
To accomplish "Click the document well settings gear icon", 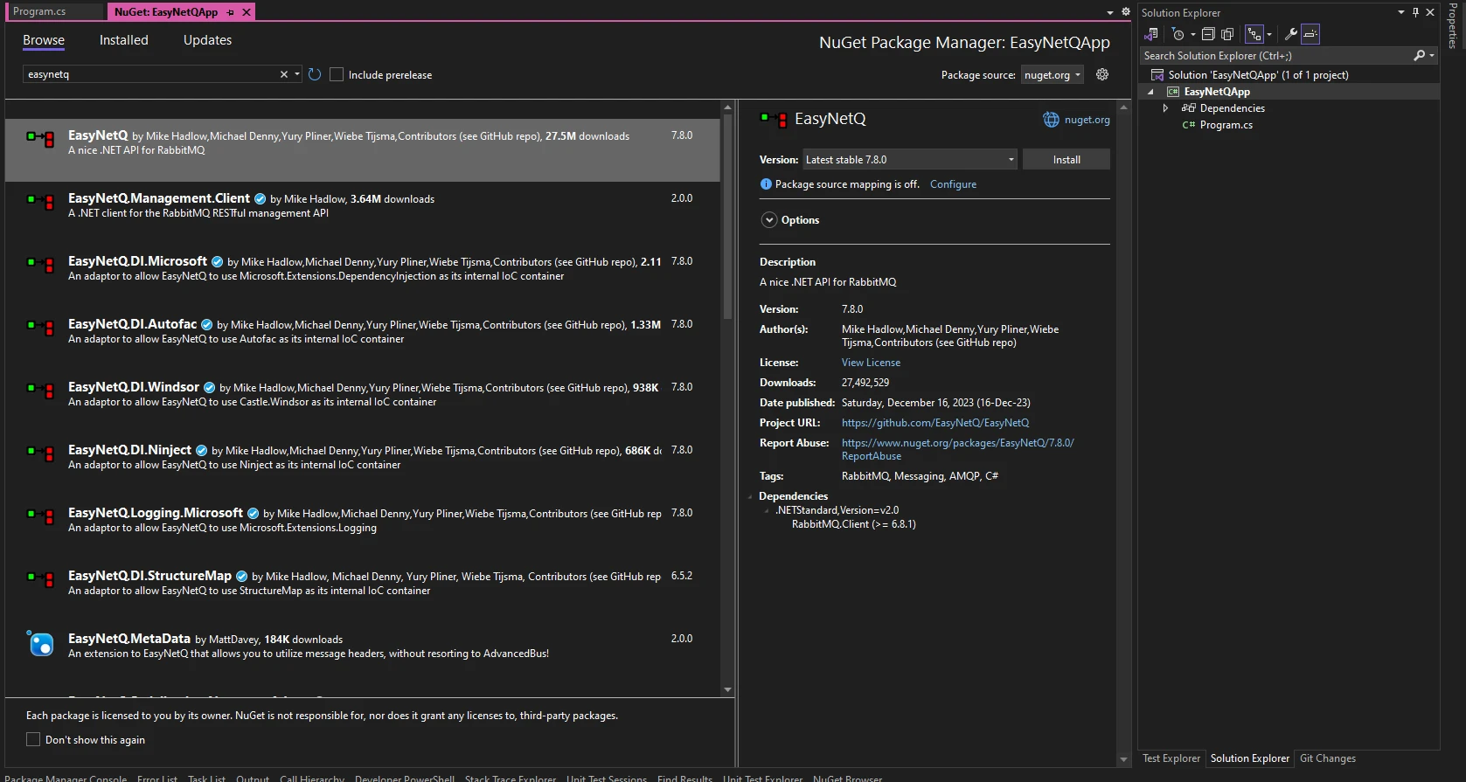I will click(x=1126, y=11).
